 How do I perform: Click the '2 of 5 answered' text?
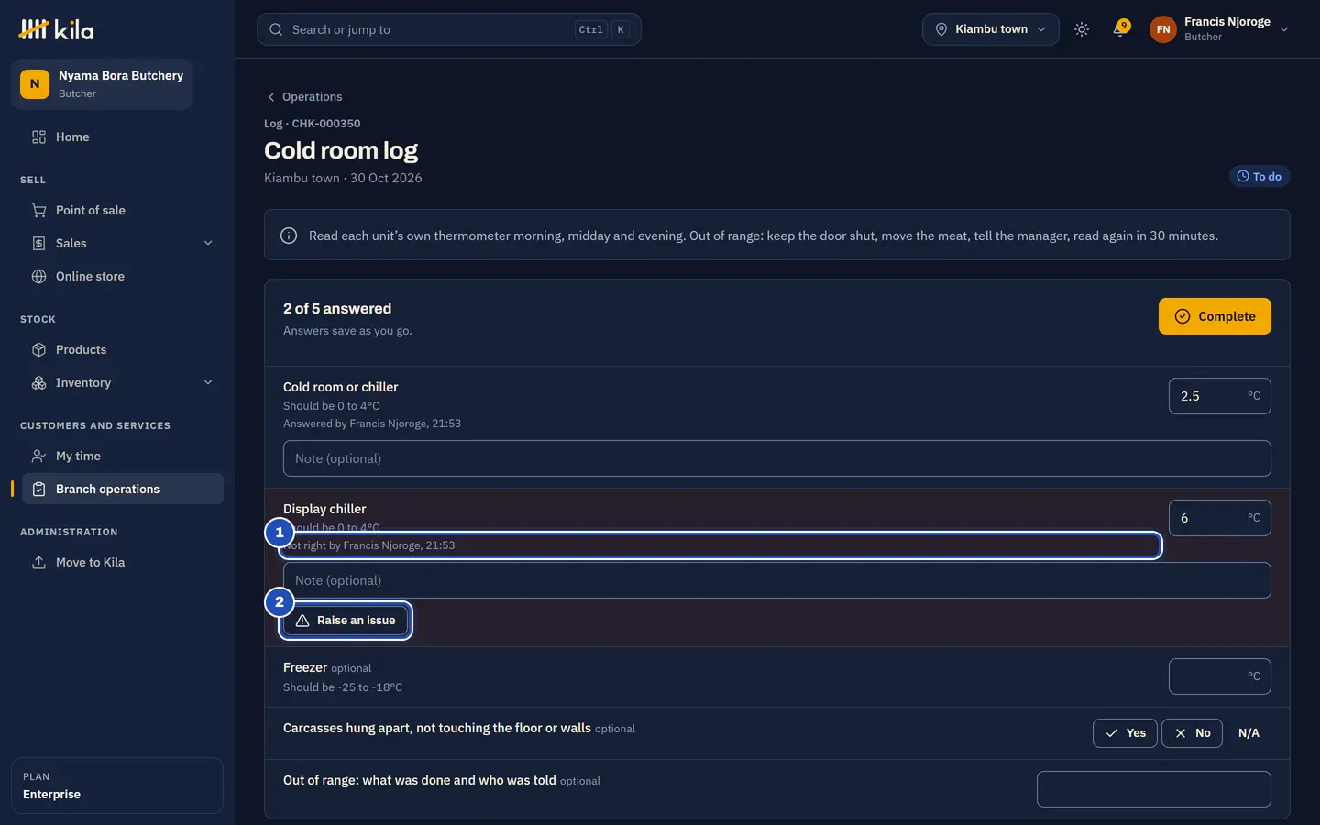[337, 309]
